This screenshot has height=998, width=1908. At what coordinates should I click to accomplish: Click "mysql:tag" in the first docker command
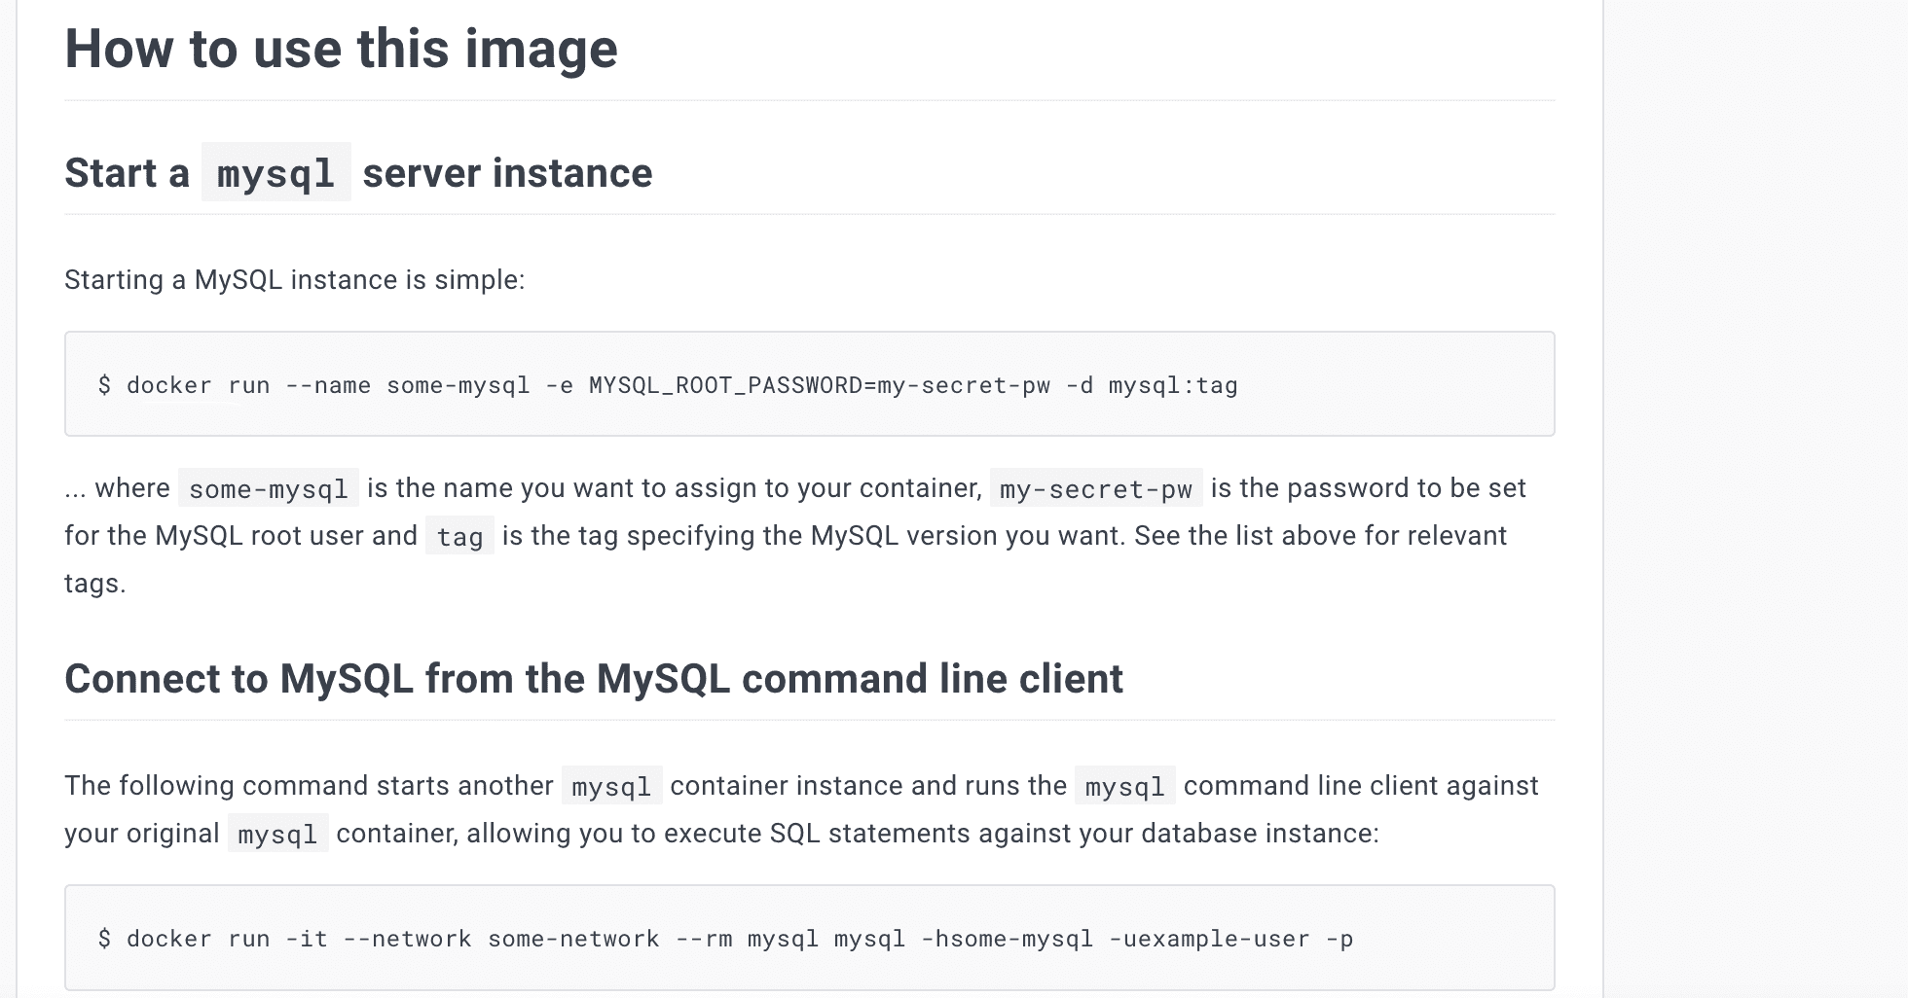pos(1172,386)
